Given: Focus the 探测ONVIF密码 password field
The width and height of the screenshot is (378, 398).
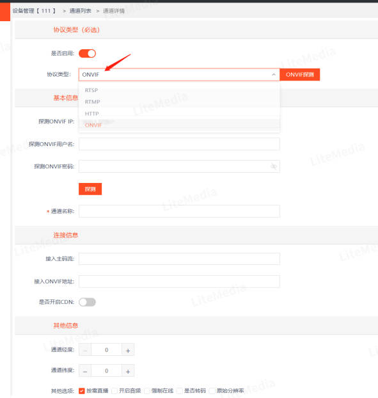Looking at the screenshot, I should [x=179, y=166].
